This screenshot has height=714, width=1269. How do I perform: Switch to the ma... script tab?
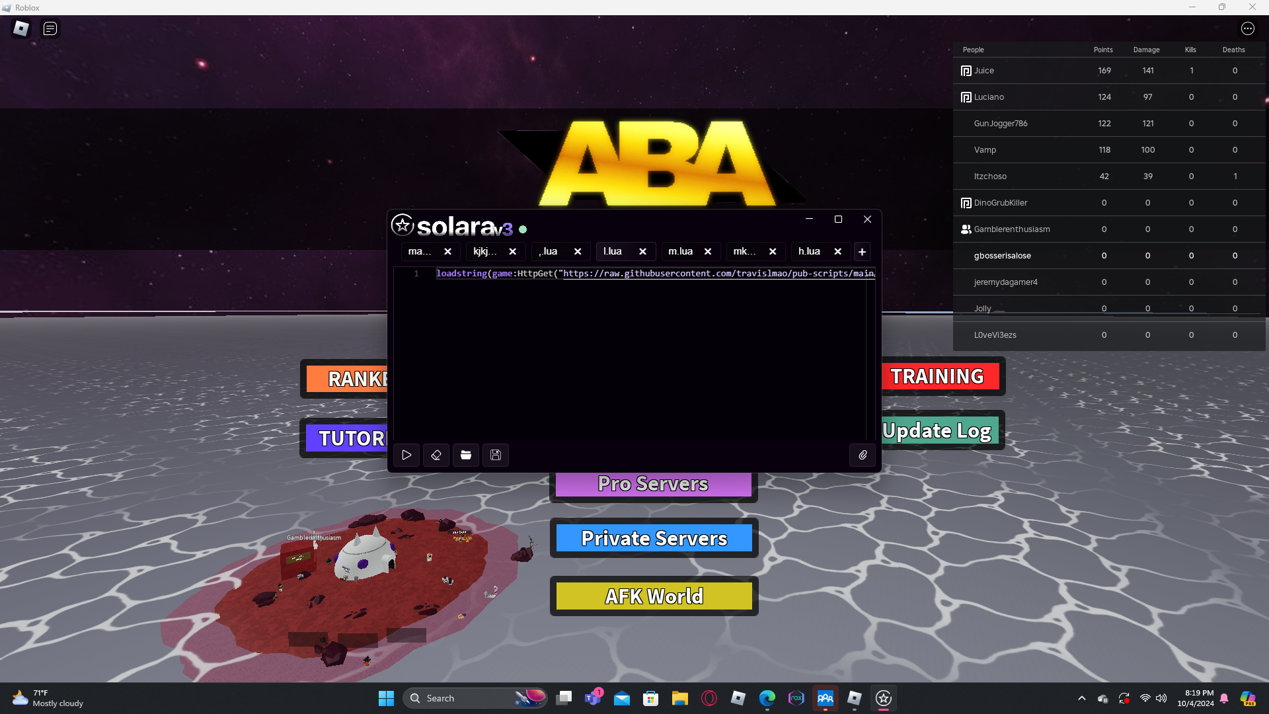pyautogui.click(x=420, y=252)
